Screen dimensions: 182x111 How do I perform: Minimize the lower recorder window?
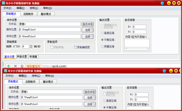[171, 71]
